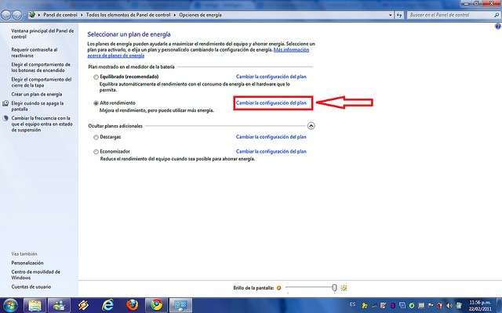Click the help question mark icon

[497, 26]
